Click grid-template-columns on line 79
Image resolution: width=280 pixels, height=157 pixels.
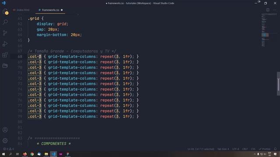(x=72, y=116)
